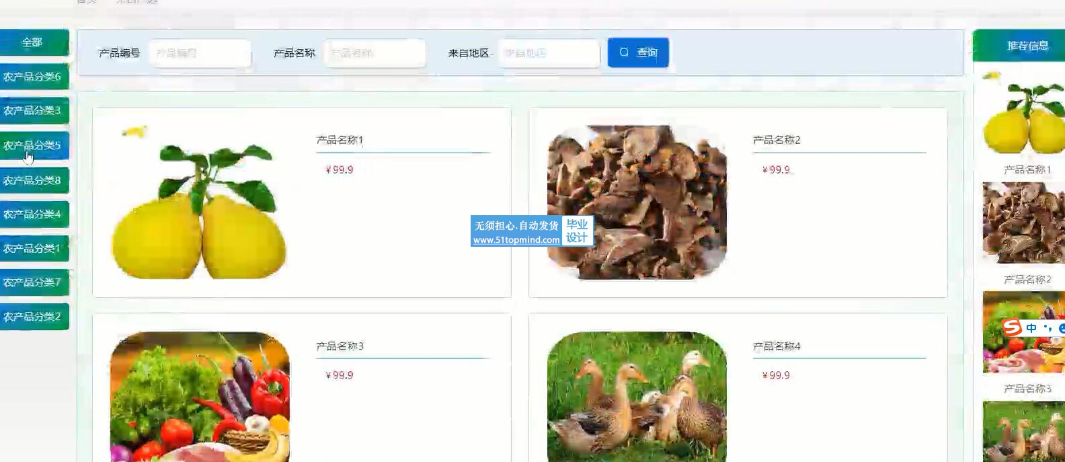The height and width of the screenshot is (462, 1065).
Task: Select category 农产品分类1
Action: pos(34,248)
